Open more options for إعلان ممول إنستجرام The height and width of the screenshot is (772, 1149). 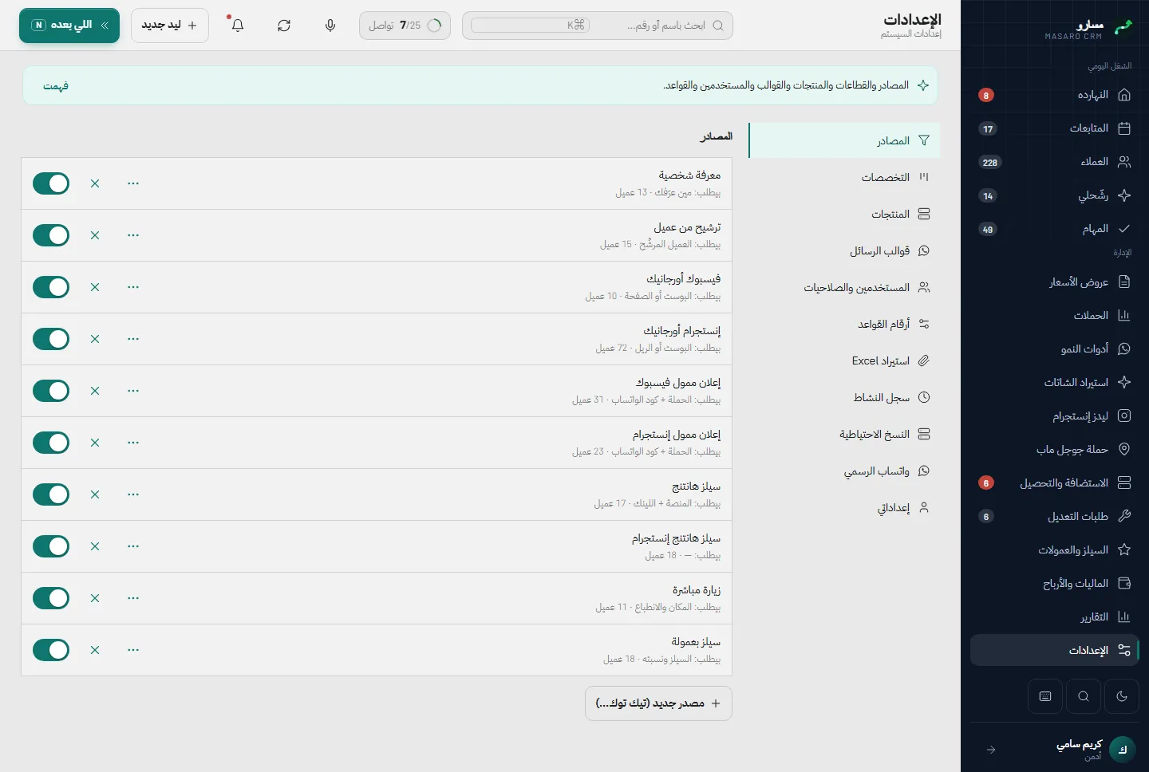pyautogui.click(x=133, y=443)
